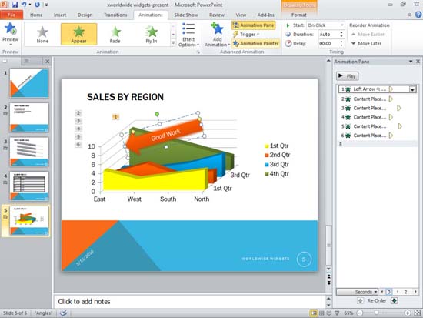Adjust the Duration spinner arrows
423x318 pixels.
pos(341,35)
